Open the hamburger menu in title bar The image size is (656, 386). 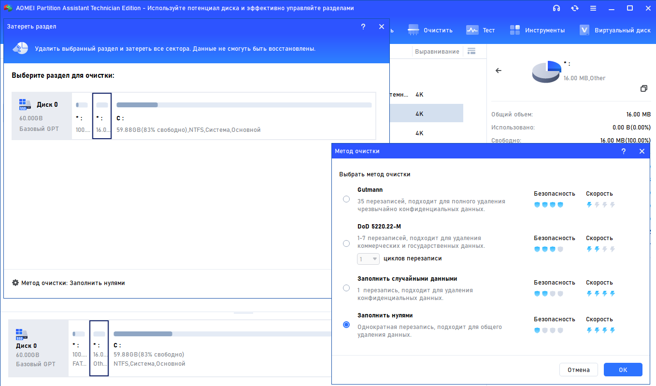click(x=593, y=8)
